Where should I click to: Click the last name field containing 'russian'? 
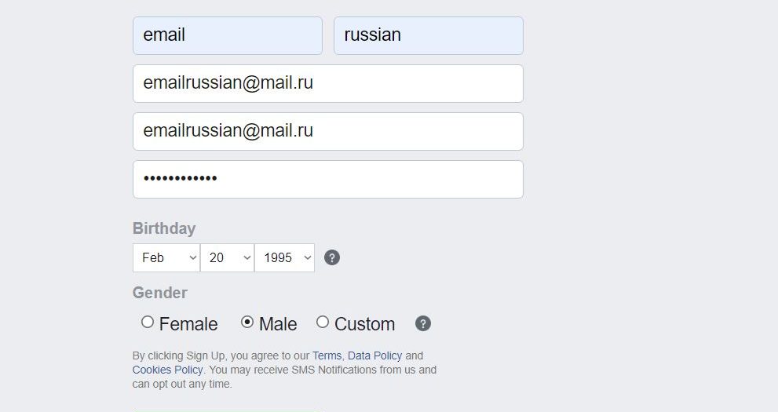tap(429, 35)
